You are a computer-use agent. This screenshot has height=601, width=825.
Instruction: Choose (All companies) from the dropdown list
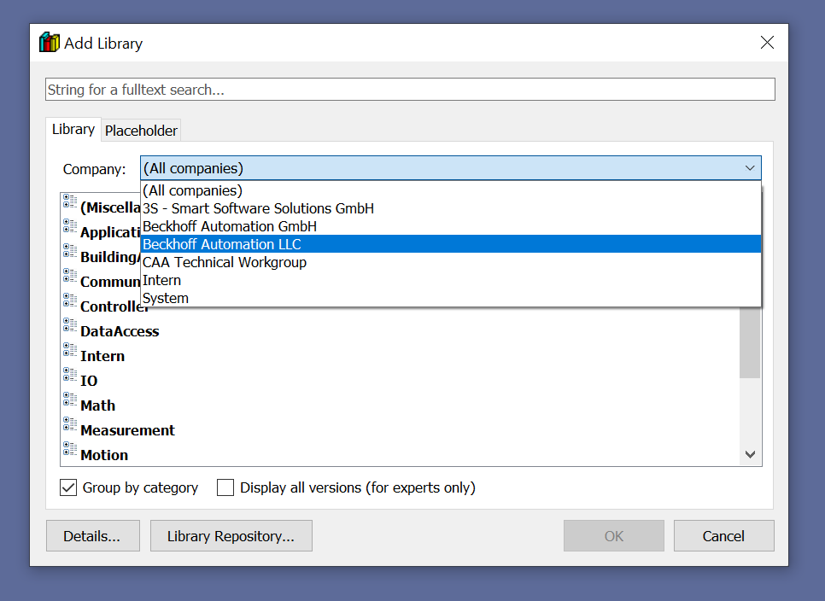coord(451,190)
